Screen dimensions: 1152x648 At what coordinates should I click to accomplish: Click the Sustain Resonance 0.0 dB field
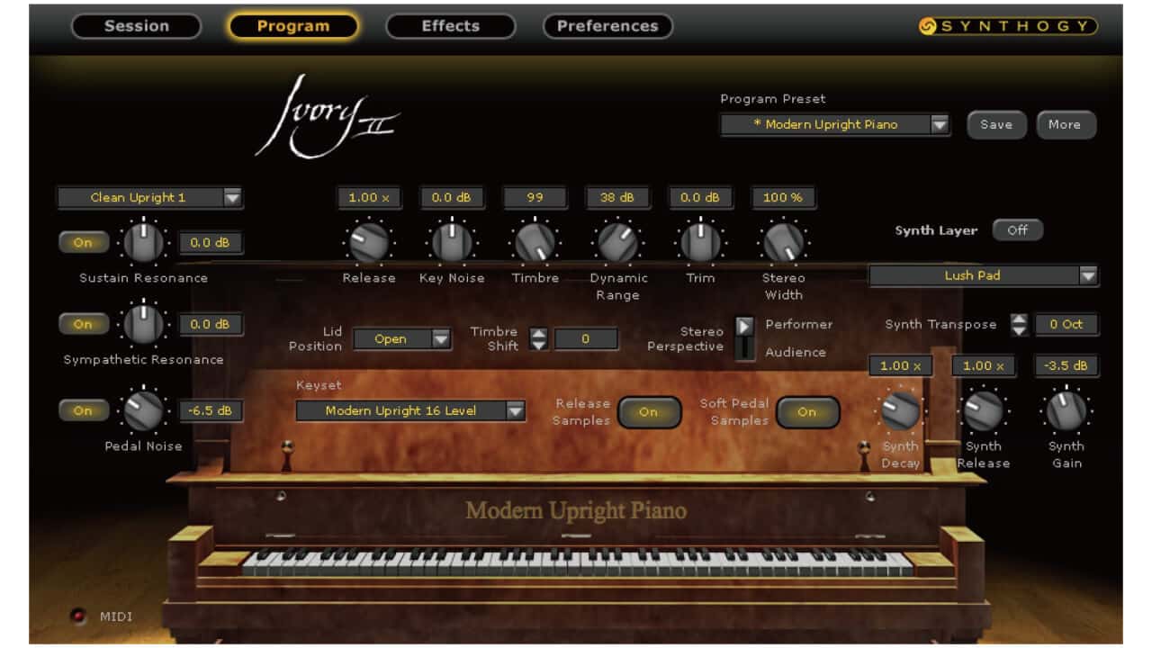pyautogui.click(x=211, y=242)
